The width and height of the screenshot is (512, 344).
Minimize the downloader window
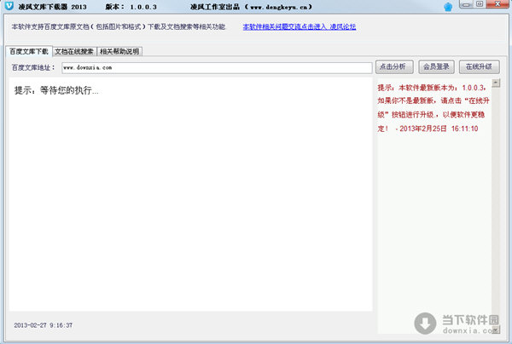point(466,4)
